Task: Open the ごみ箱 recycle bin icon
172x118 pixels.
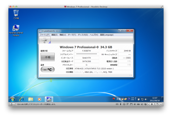Action: 16,14
